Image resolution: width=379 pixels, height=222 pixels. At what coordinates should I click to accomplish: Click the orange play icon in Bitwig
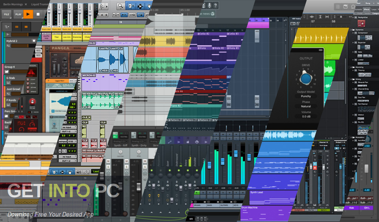[28, 14]
